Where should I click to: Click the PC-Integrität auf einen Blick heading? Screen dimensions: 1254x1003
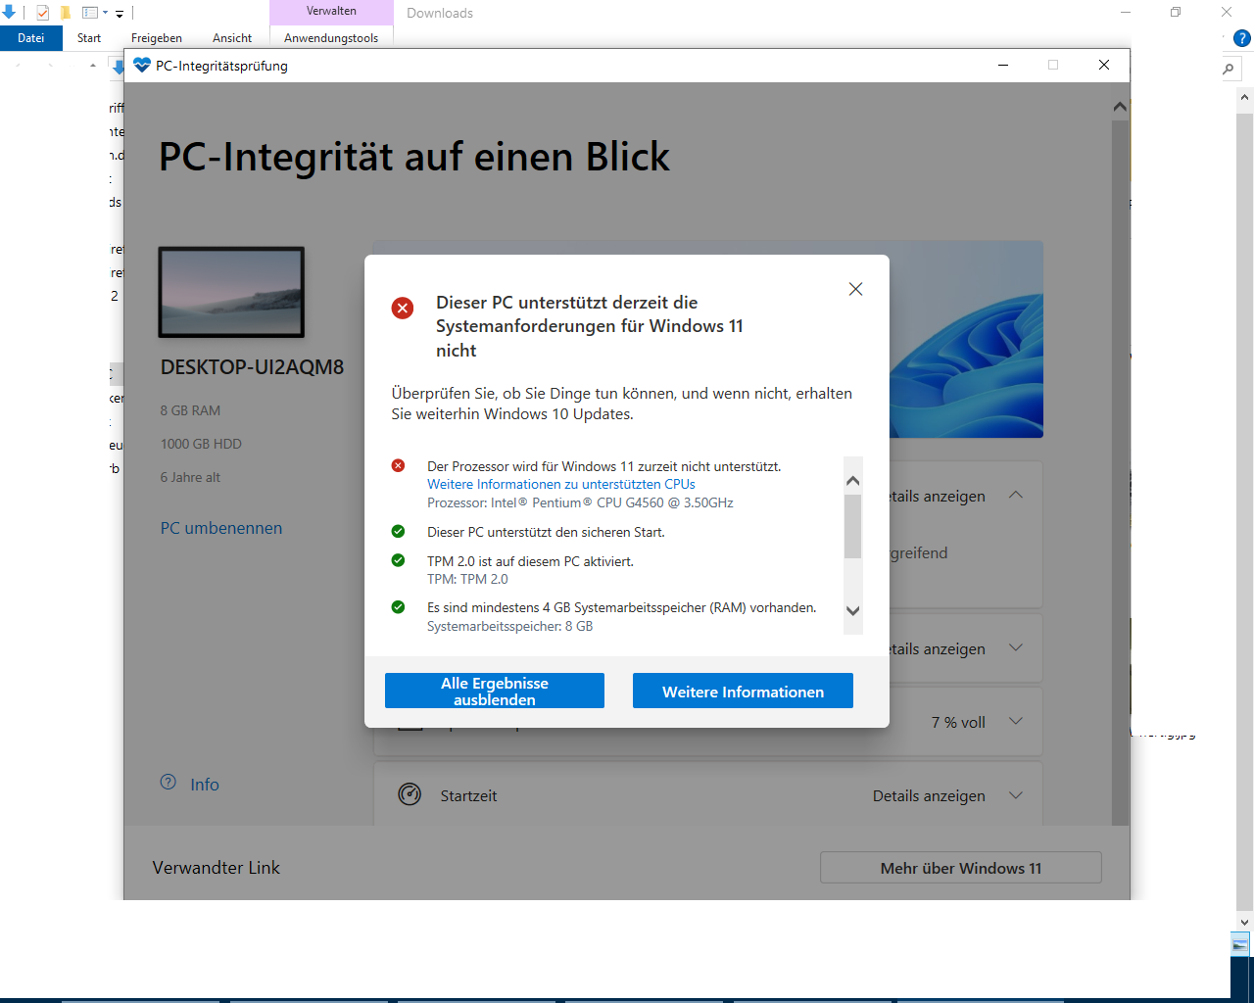click(x=414, y=157)
